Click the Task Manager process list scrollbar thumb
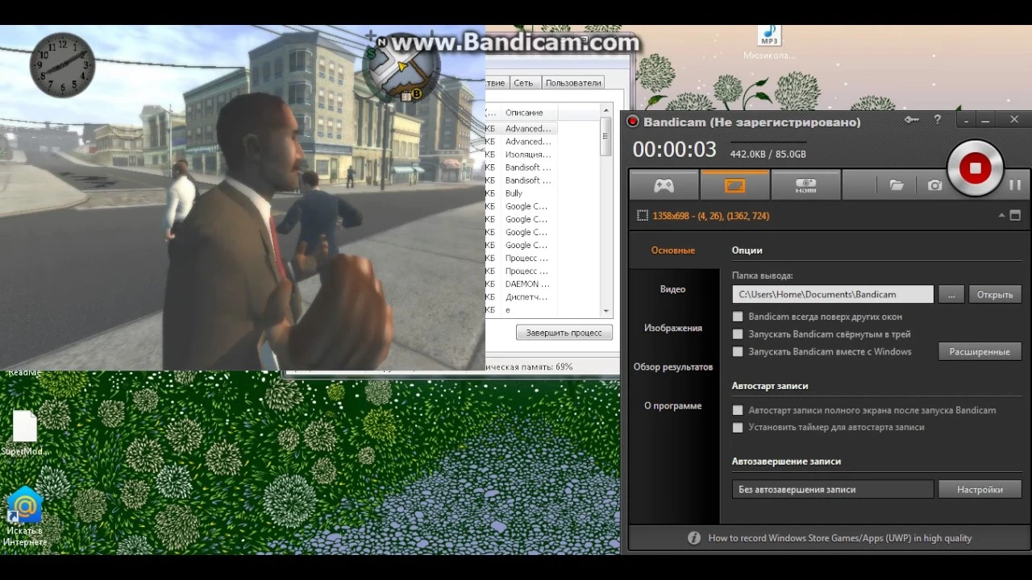This screenshot has height=580, width=1032. (605, 137)
